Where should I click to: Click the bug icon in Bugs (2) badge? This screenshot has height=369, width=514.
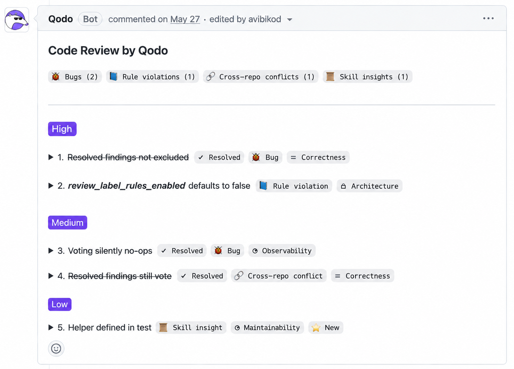(56, 77)
